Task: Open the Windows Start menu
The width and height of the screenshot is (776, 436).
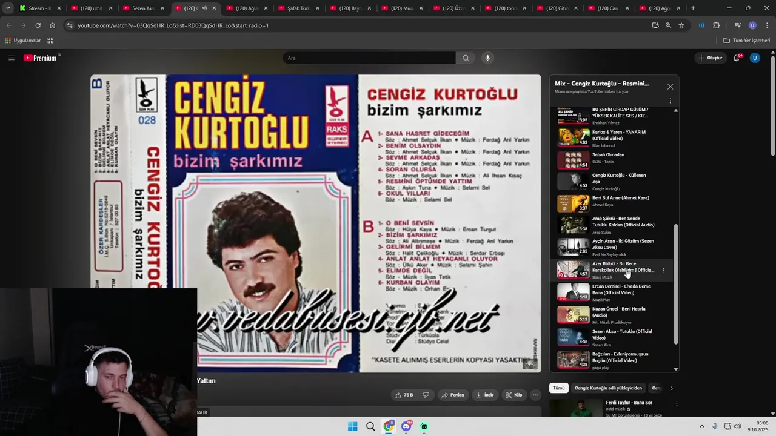Action: [x=353, y=426]
